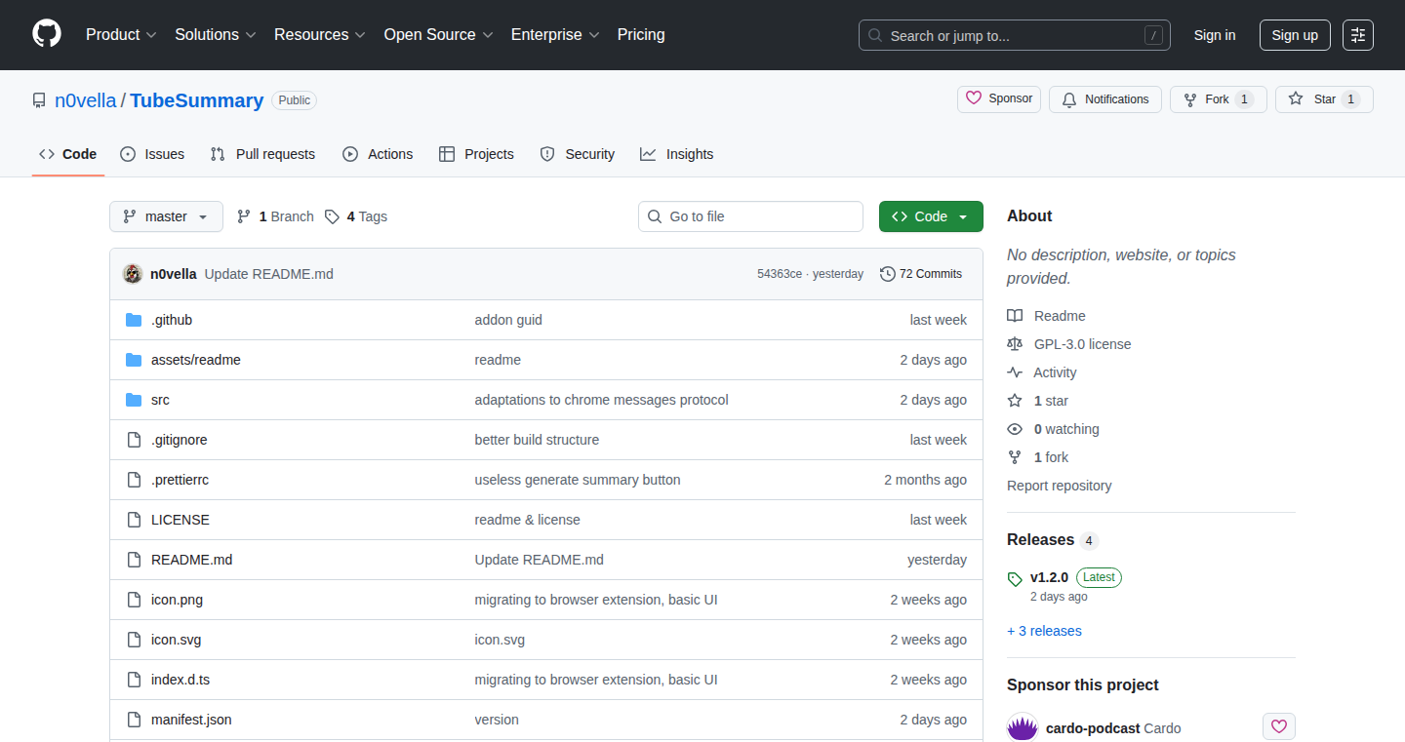The height and width of the screenshot is (742, 1405).
Task: Open the README.md file
Action: click(x=191, y=560)
